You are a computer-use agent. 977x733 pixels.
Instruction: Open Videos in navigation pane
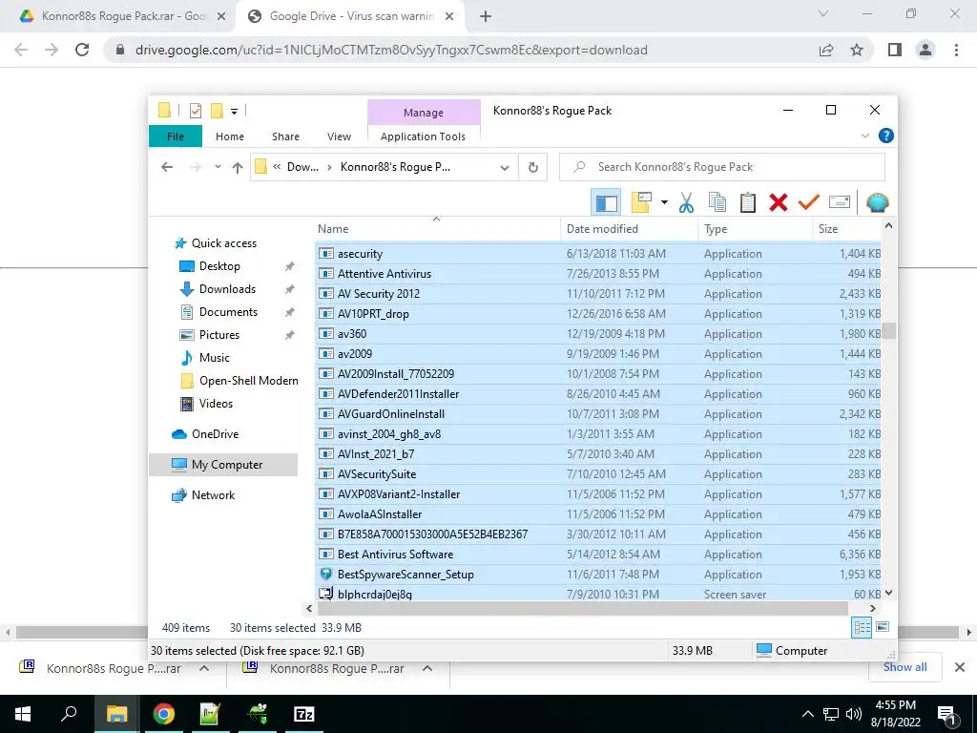pyautogui.click(x=216, y=404)
